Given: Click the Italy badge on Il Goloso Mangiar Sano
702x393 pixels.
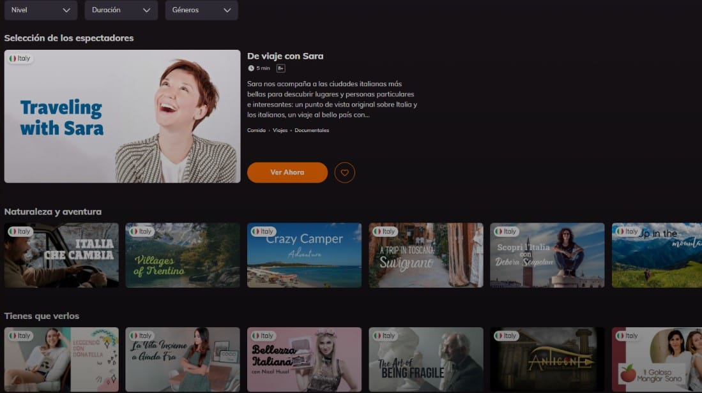Looking at the screenshot, I should tap(627, 335).
